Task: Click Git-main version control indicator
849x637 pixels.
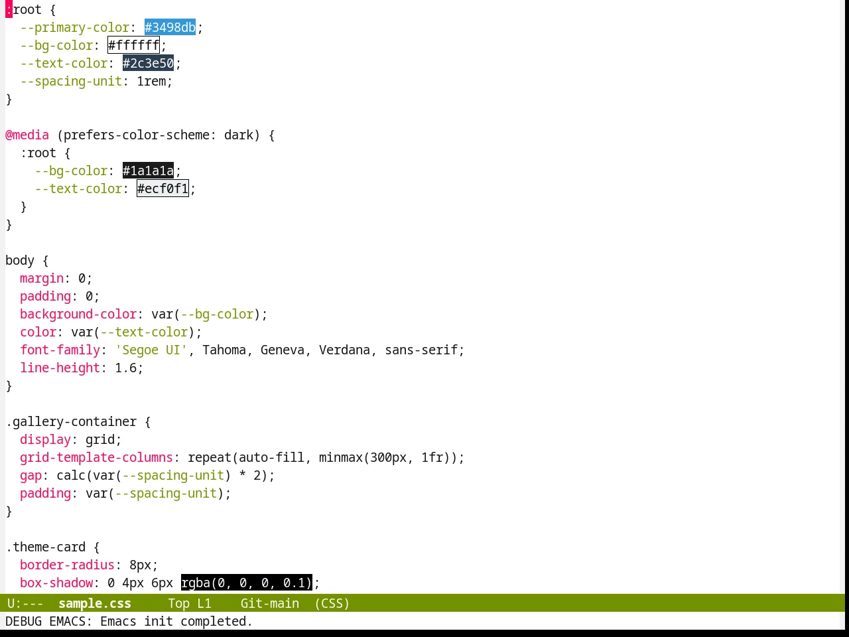Action: point(269,603)
